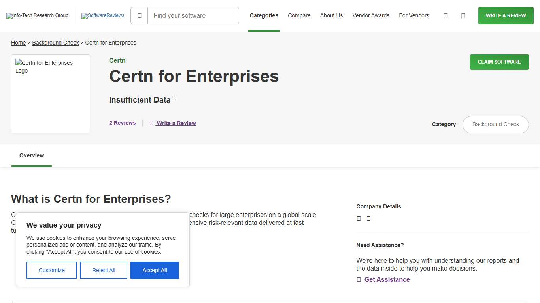Viewport: 540px width, 303px height.
Task: Click the user account icon near Write a Review
Action: coord(463,16)
